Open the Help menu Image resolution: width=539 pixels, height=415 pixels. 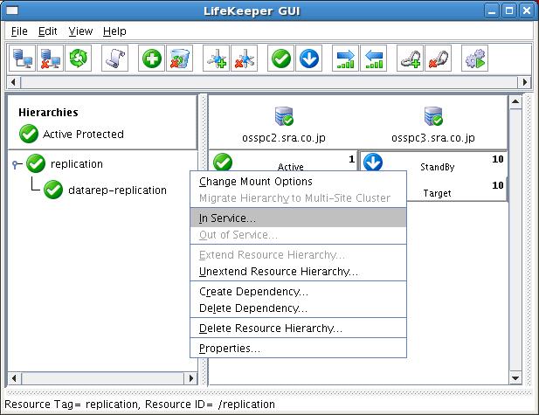114,31
